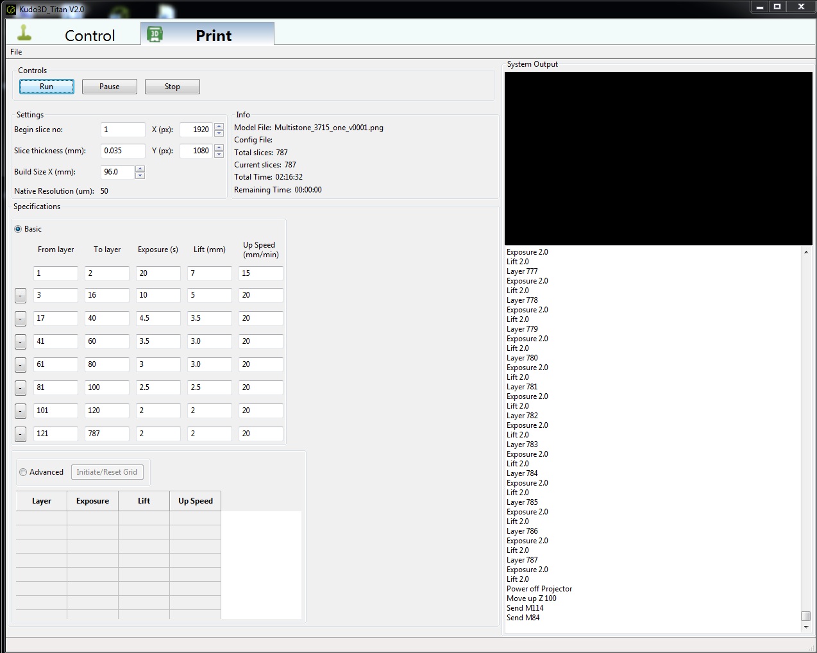This screenshot has width=817, height=653.
Task: Click the Stop button
Action: (x=172, y=87)
